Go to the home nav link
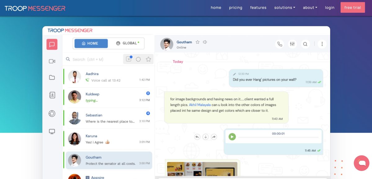This screenshot has width=372, height=179. point(216,7)
